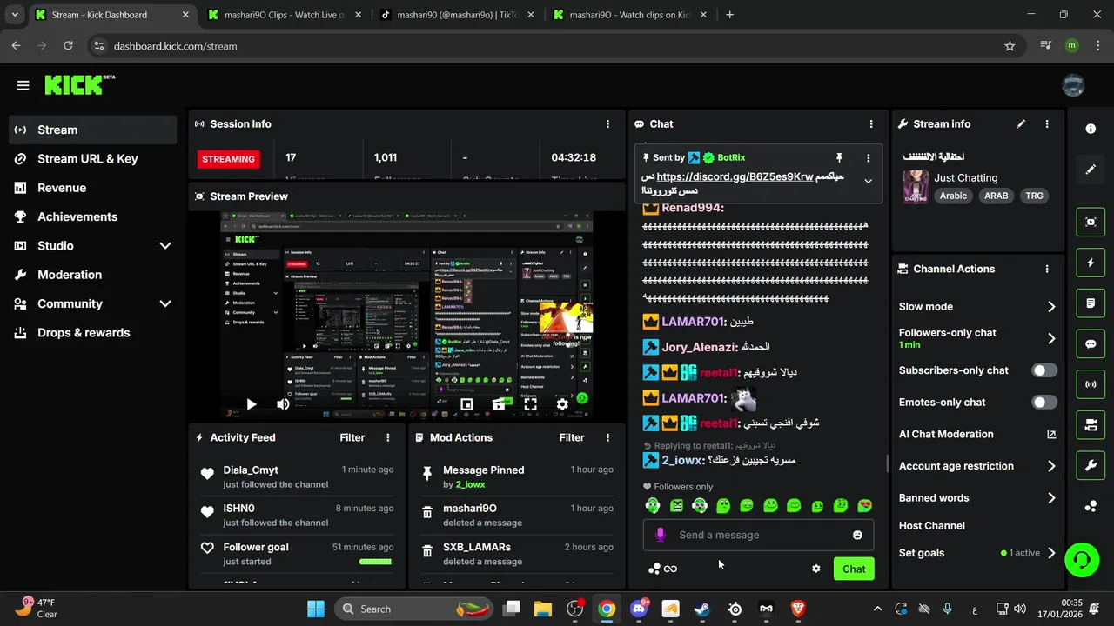Image resolution: width=1114 pixels, height=626 pixels.
Task: Open the hamburger menu beside the Kick logo
Action: pyautogui.click(x=23, y=85)
